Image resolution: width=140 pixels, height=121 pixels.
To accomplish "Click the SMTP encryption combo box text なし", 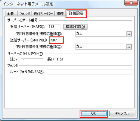I will tap(79, 46).
